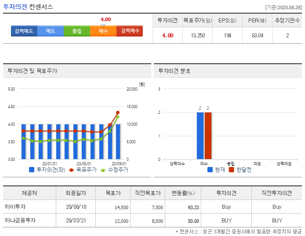The height and width of the screenshot is (236, 305).
Task: Click the 투자의견 컨센서스 heading
Action: [28, 7]
